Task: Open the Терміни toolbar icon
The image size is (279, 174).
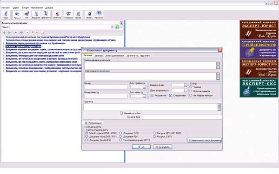Action: coord(78,15)
